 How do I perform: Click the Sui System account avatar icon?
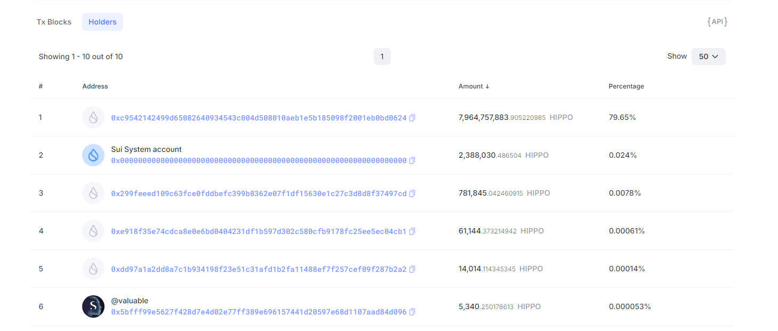pyautogui.click(x=93, y=155)
